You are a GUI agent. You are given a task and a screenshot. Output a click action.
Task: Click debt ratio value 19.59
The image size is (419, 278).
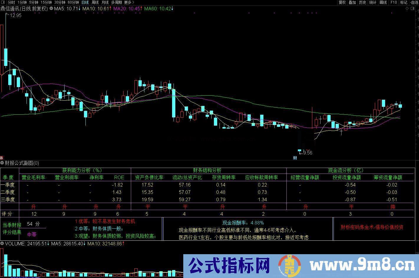(147, 199)
